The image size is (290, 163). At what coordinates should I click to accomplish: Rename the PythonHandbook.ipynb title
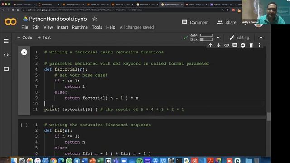point(58,19)
